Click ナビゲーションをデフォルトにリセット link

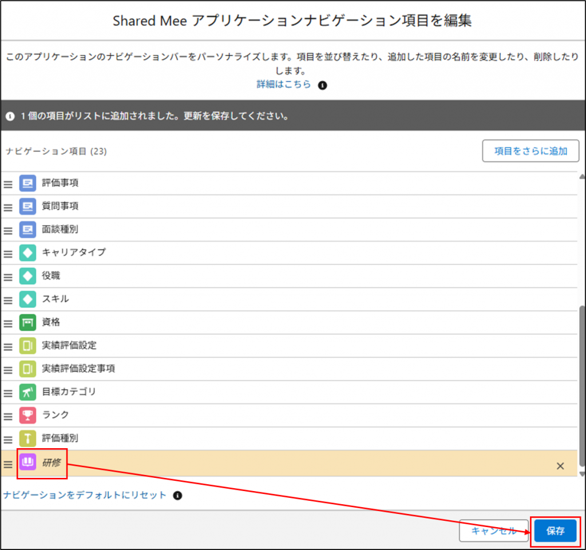85,495
